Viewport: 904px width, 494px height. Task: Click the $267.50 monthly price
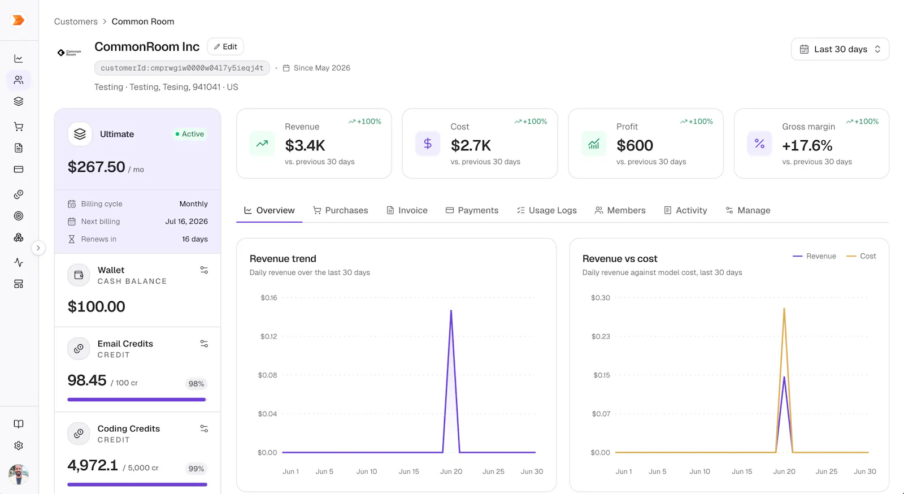point(97,167)
